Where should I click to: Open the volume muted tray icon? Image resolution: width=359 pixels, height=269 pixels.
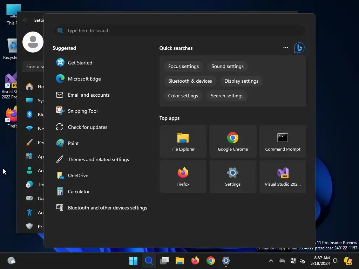302,261
